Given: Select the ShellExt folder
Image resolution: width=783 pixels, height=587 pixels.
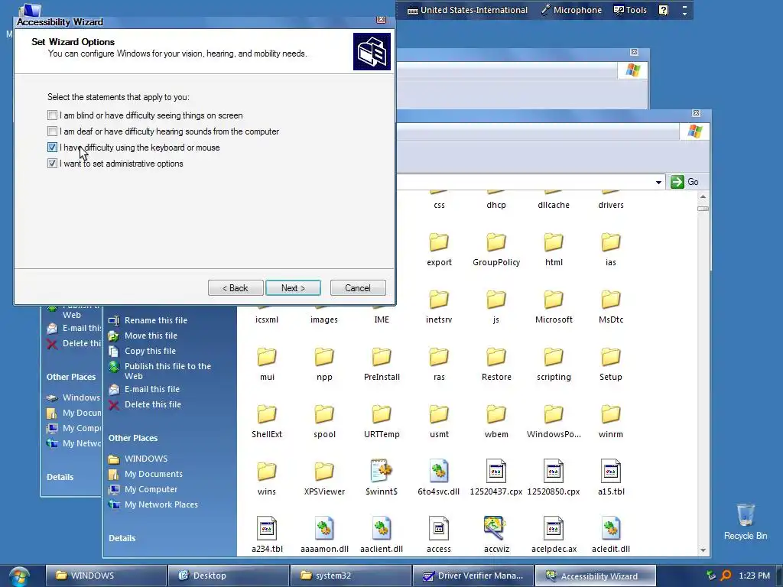Looking at the screenshot, I should point(267,422).
